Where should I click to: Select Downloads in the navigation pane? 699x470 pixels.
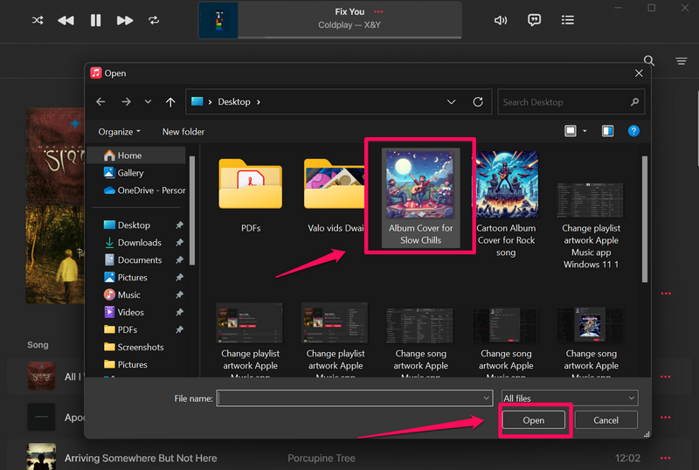pos(140,243)
